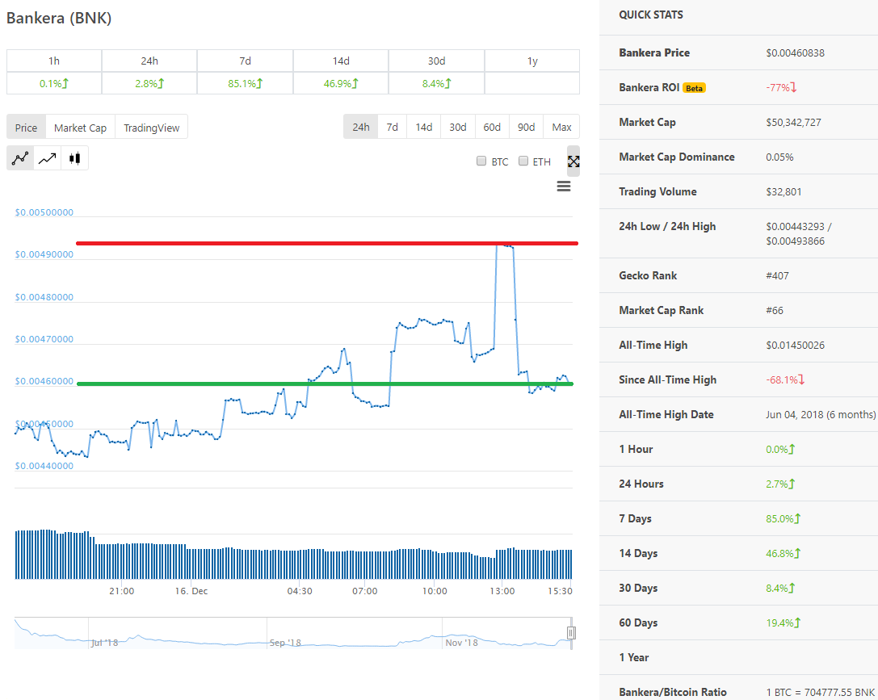Click the 60 Days value 19.4%
Viewport: 878px width, 700px height.
[x=783, y=622]
